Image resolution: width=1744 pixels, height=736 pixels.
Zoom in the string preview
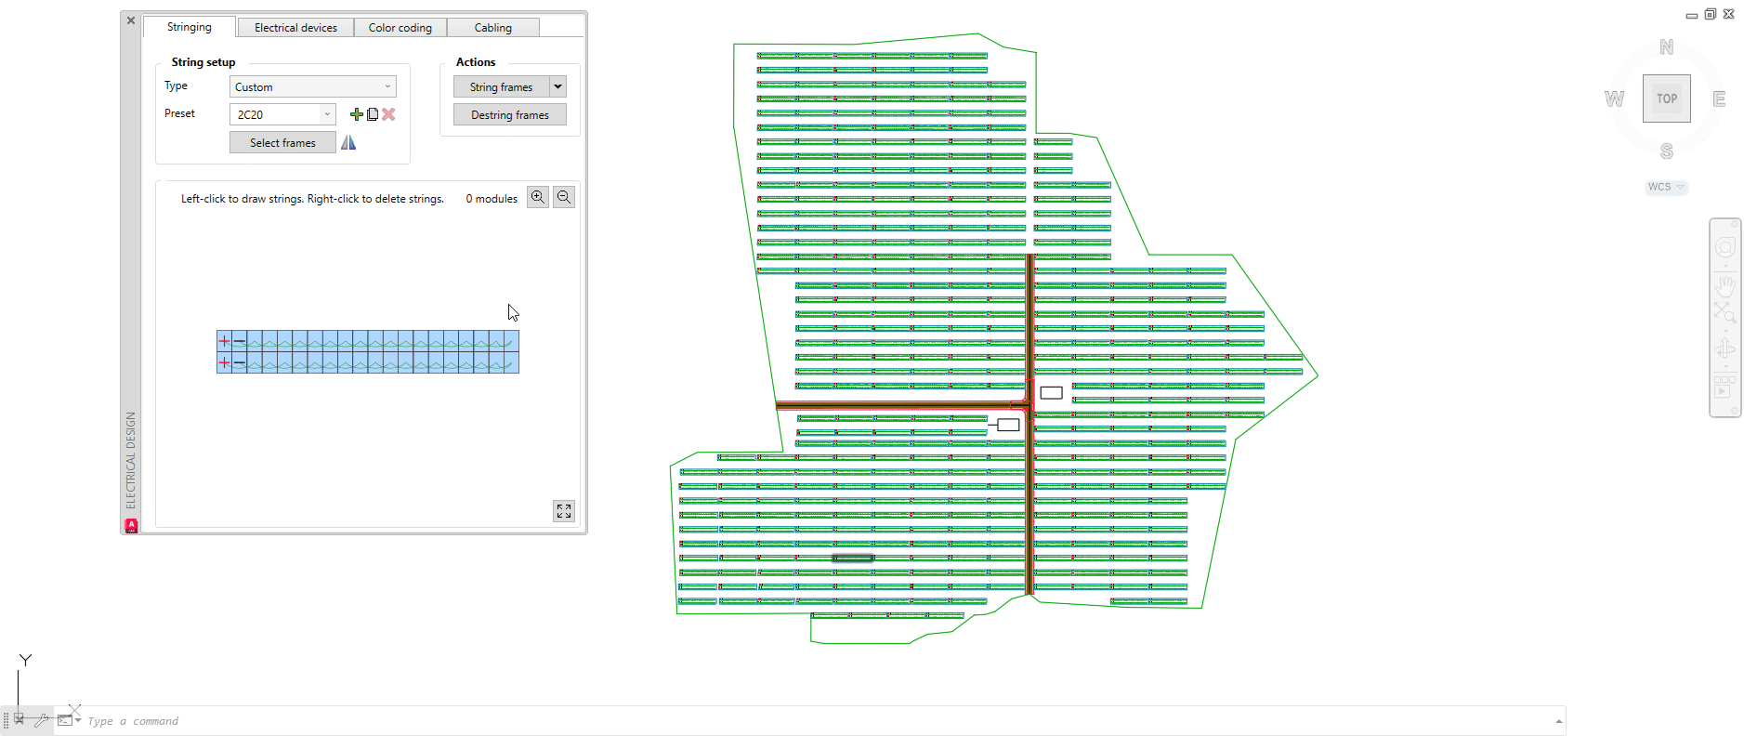point(538,197)
